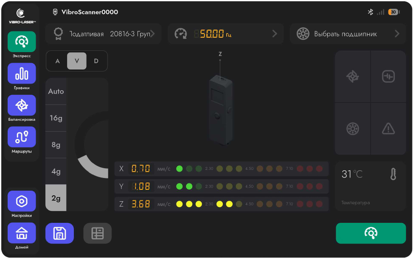
Task: Expand the Податливая 20816-3 group selector
Action: pos(103,33)
